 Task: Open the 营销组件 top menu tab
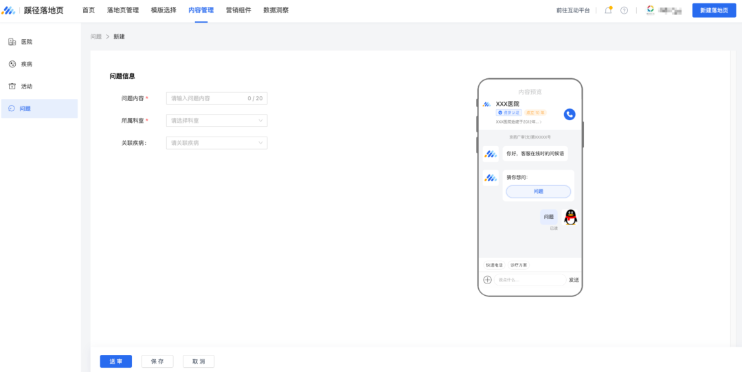pos(238,10)
